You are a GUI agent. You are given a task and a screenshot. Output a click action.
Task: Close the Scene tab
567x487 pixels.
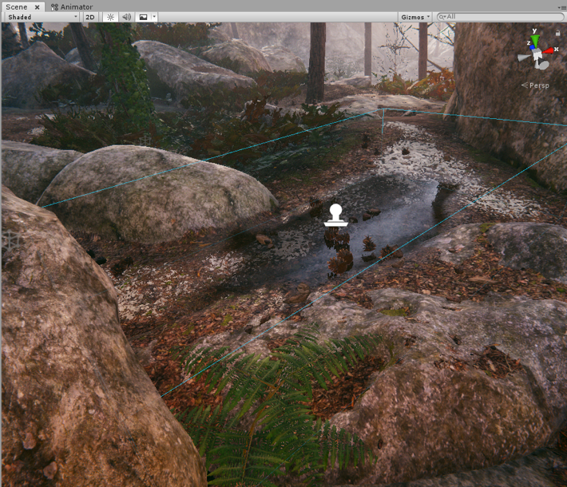(37, 6)
